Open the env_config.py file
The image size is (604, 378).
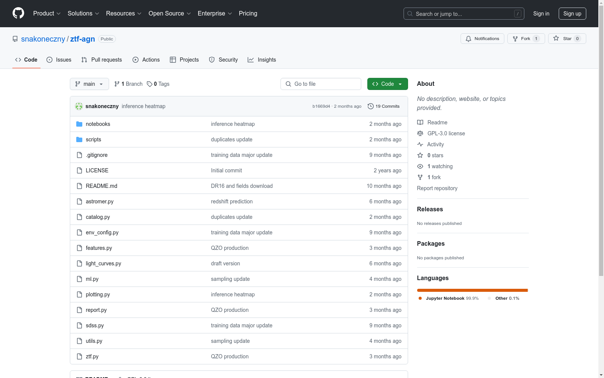[x=102, y=232]
